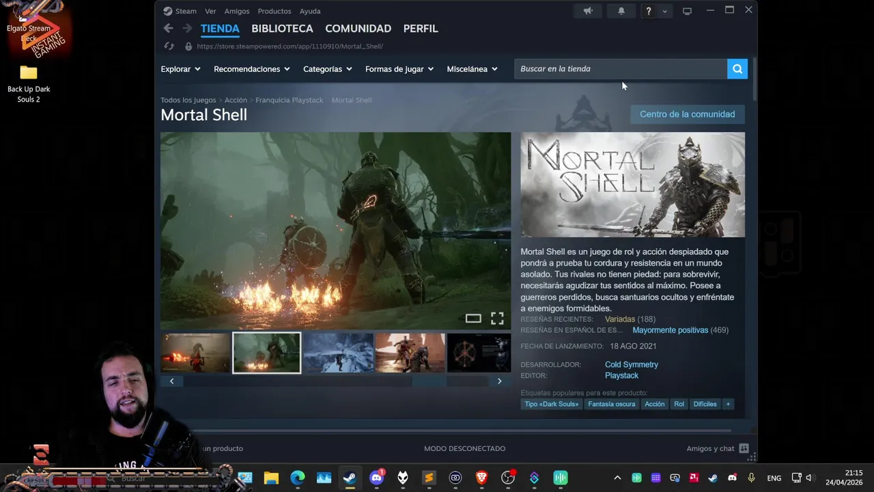The image size is (874, 492).
Task: Click the store page vertical scrollbar
Action: tap(754, 79)
